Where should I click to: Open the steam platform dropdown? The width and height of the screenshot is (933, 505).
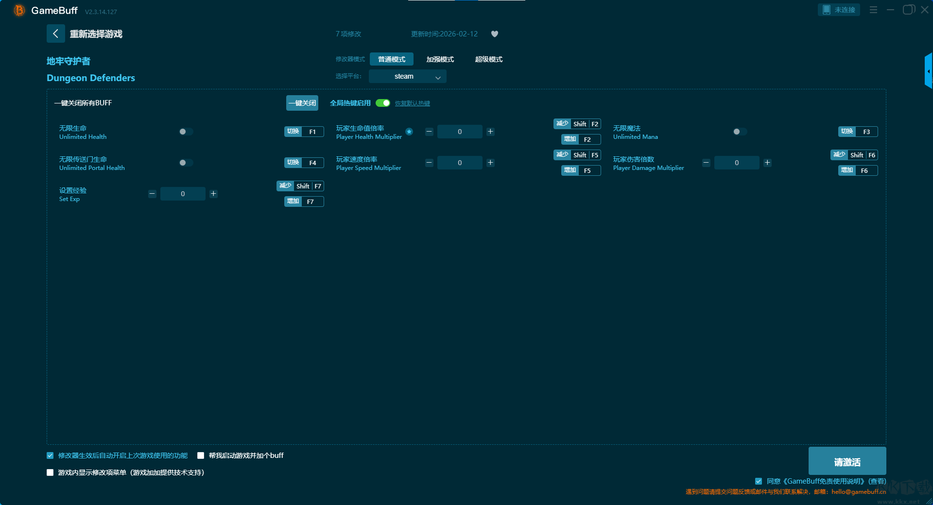coord(407,76)
